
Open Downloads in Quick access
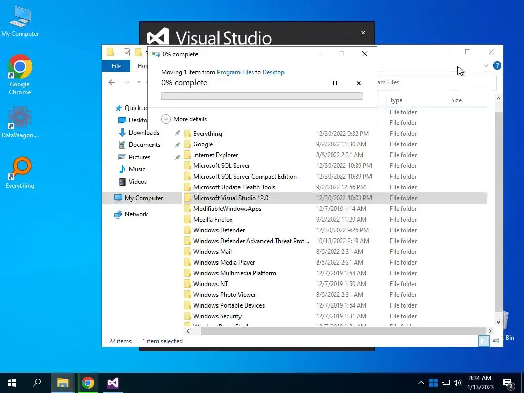(x=140, y=133)
